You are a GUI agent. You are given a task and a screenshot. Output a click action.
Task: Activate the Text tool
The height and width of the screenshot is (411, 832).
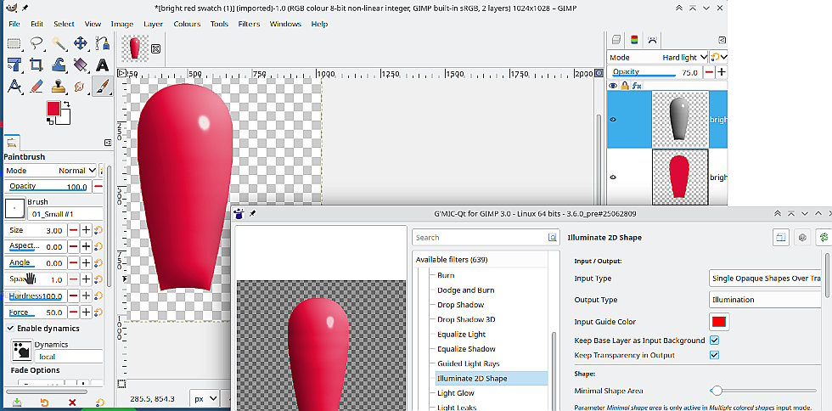102,65
